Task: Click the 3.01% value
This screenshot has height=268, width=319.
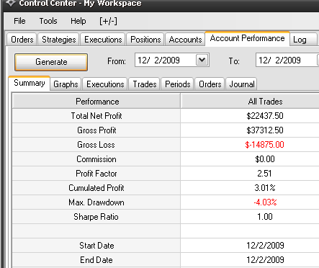Action: [265, 188]
